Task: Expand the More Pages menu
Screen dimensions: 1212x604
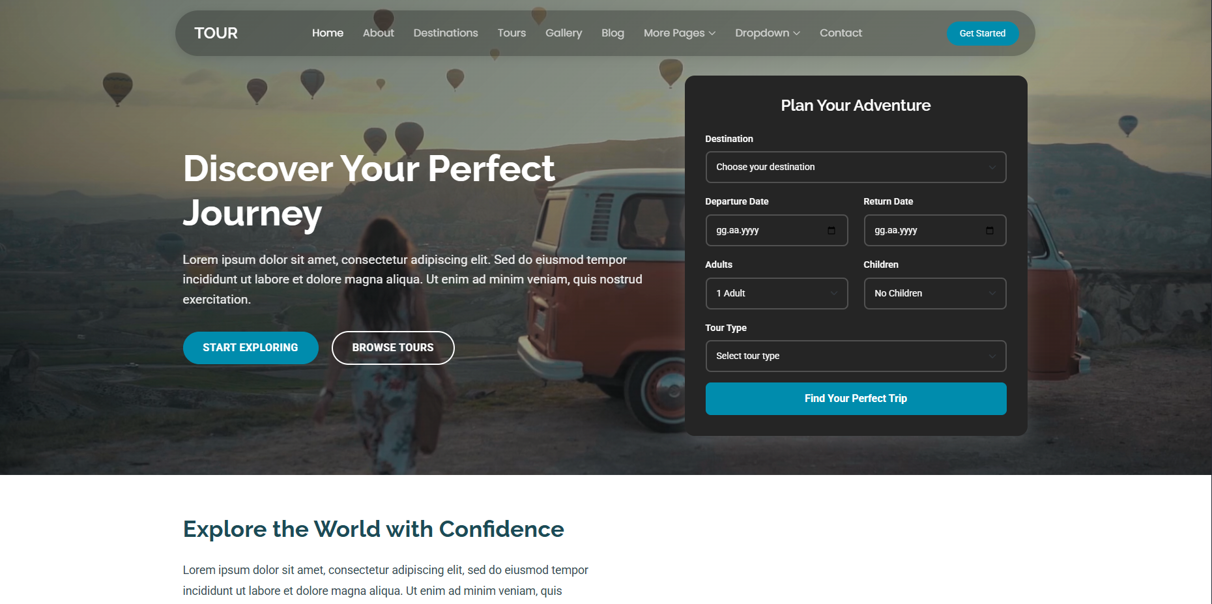Action: click(679, 33)
